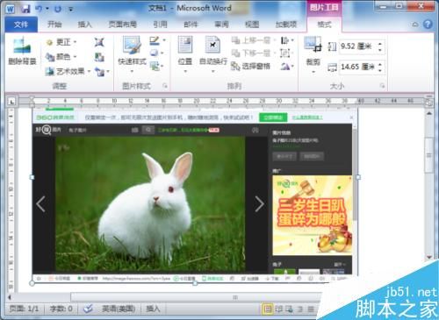Image resolution: width=439 pixels, height=320 pixels.
Task: Go to the 邮件 tab
Action: click(x=191, y=25)
